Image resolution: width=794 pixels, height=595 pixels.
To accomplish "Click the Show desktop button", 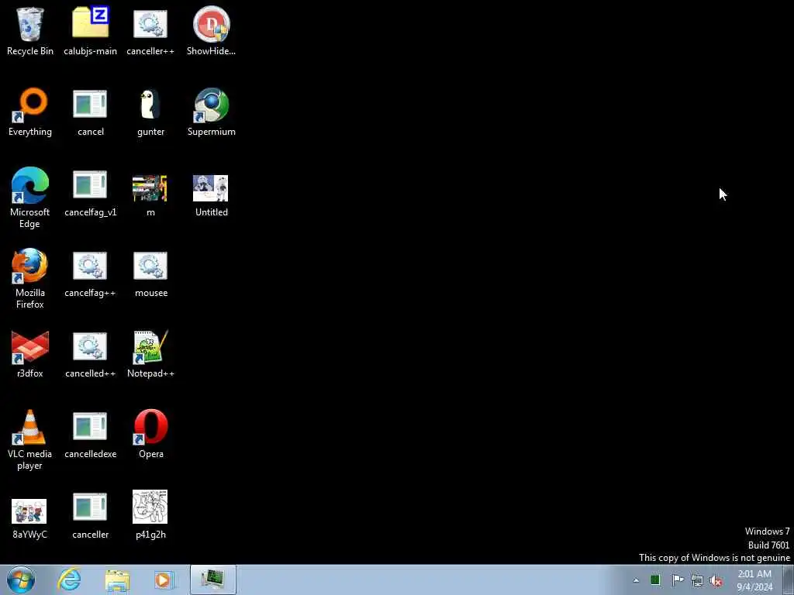I will pos(789,580).
